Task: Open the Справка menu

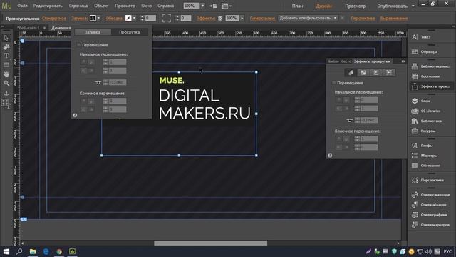Action: click(x=165, y=6)
